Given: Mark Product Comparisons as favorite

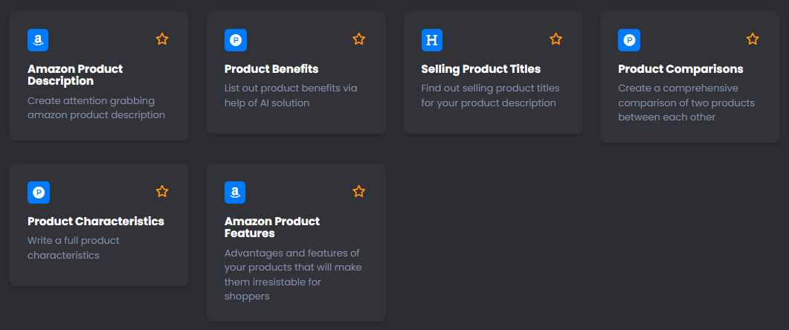Looking at the screenshot, I should [x=753, y=39].
